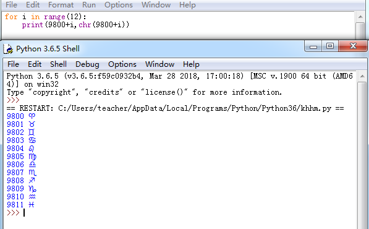The width and height of the screenshot is (369, 229).
Task: Open Debug menu in Python Shell
Action: point(87,64)
